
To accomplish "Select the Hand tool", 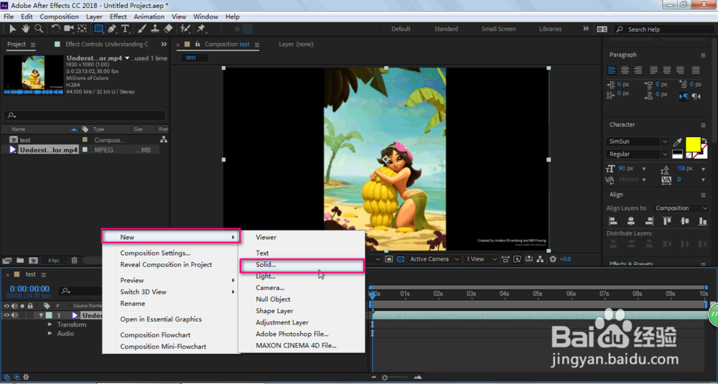I will pyautogui.click(x=26, y=29).
